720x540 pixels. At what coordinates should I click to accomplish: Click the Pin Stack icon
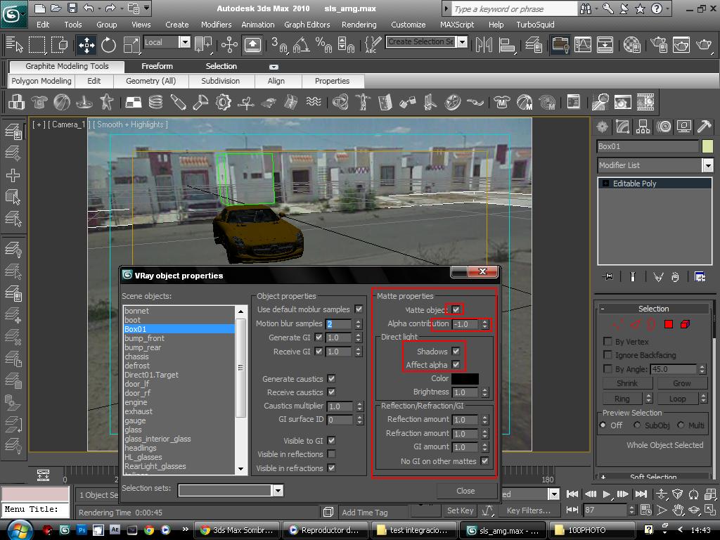(x=607, y=276)
